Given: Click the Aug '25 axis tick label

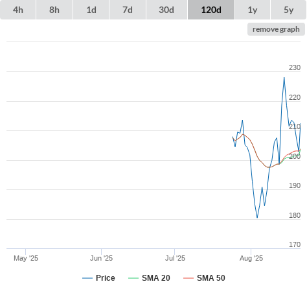Looking at the screenshot, I should [x=251, y=258].
